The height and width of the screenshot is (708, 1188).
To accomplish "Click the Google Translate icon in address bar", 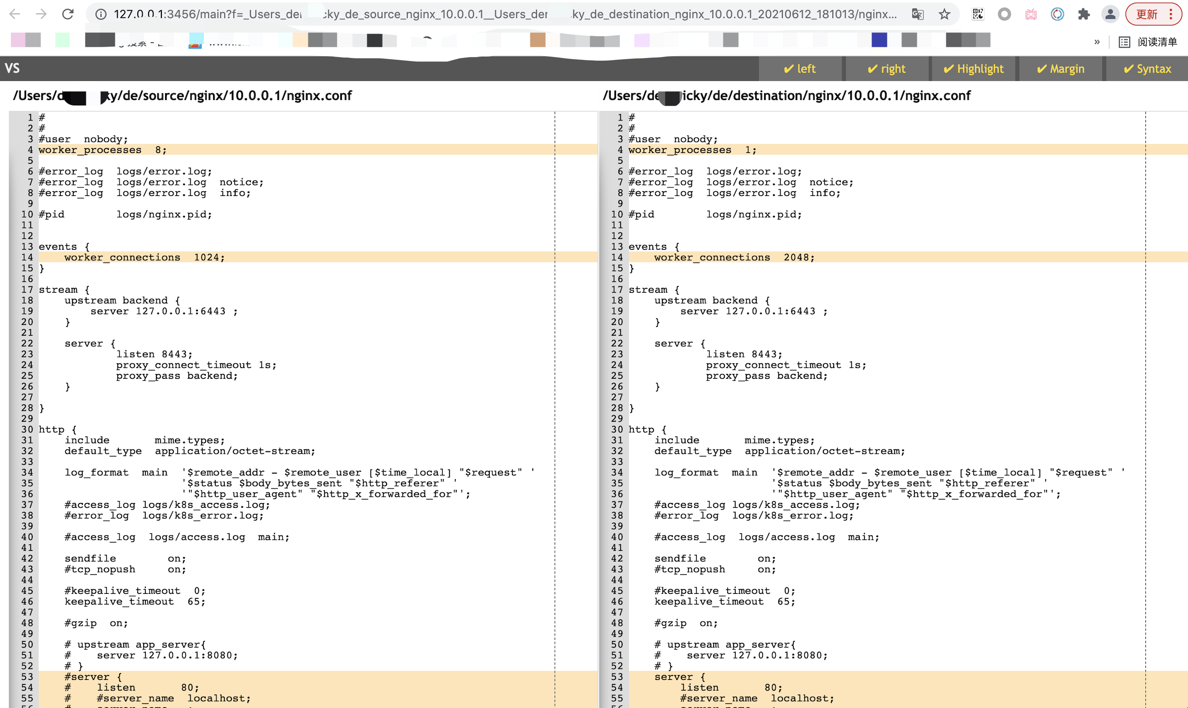I will click(x=917, y=14).
